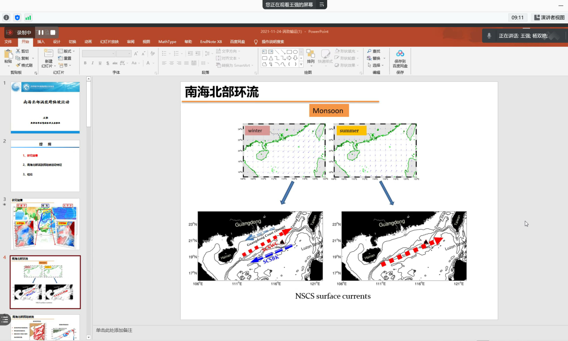Switch to the MathType tab

pyautogui.click(x=167, y=42)
